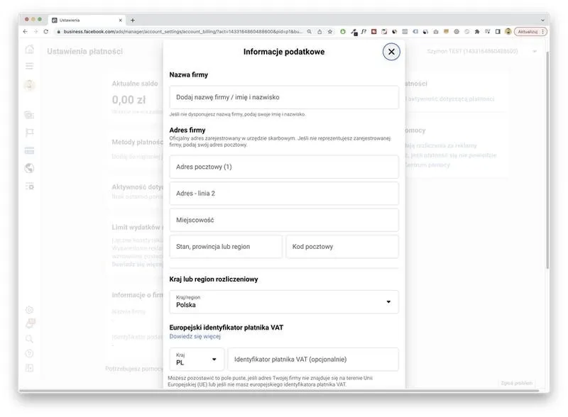Focus the Adres - linia 2 field

click(283, 194)
